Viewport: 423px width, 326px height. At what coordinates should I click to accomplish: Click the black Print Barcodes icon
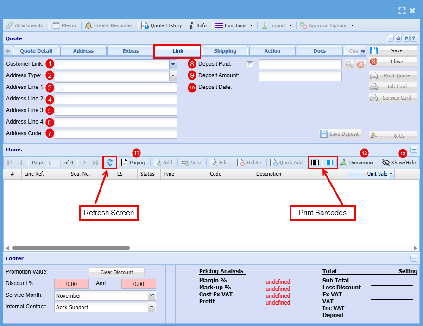pos(315,163)
